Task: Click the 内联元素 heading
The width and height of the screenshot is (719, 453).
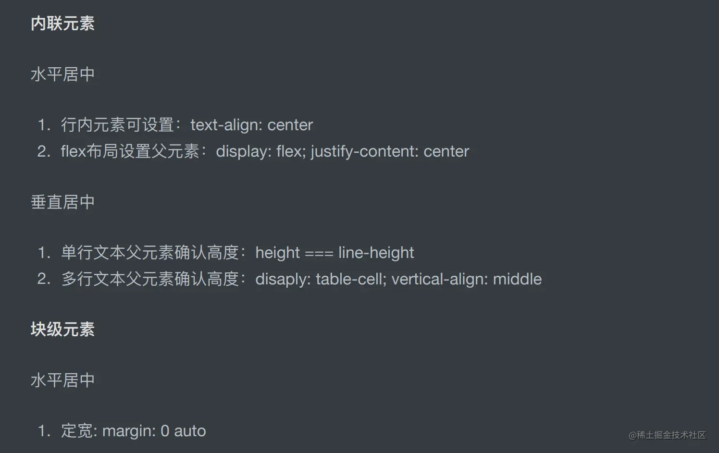Action: point(62,24)
